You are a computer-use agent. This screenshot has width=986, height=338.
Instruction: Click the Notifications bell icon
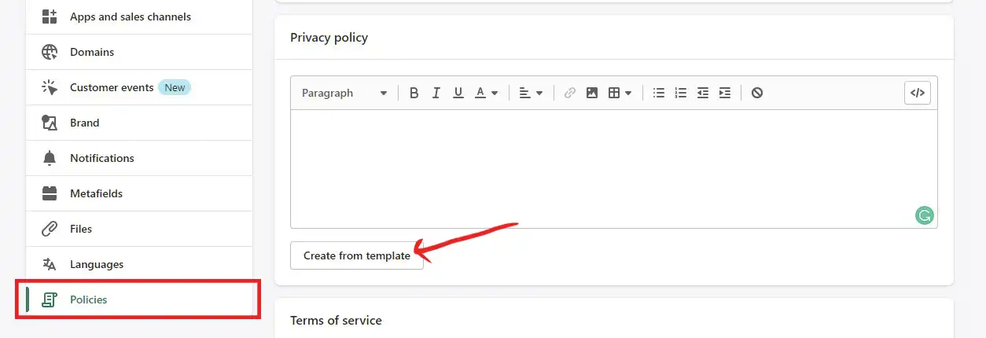coord(50,158)
